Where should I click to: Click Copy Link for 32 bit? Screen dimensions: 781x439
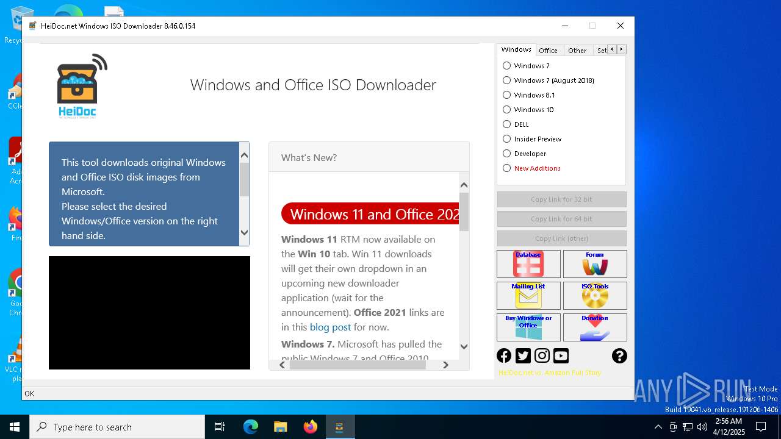tap(561, 199)
